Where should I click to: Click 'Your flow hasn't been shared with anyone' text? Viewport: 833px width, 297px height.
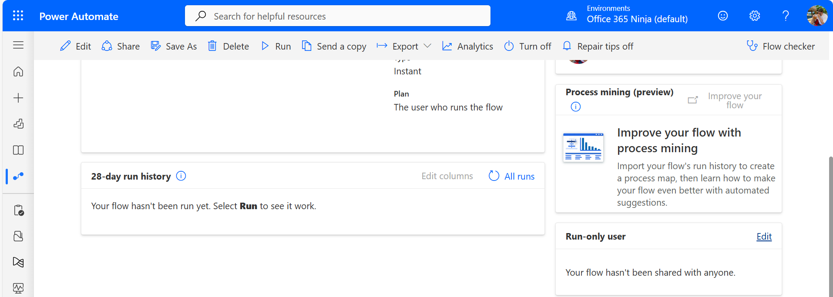[x=650, y=273]
